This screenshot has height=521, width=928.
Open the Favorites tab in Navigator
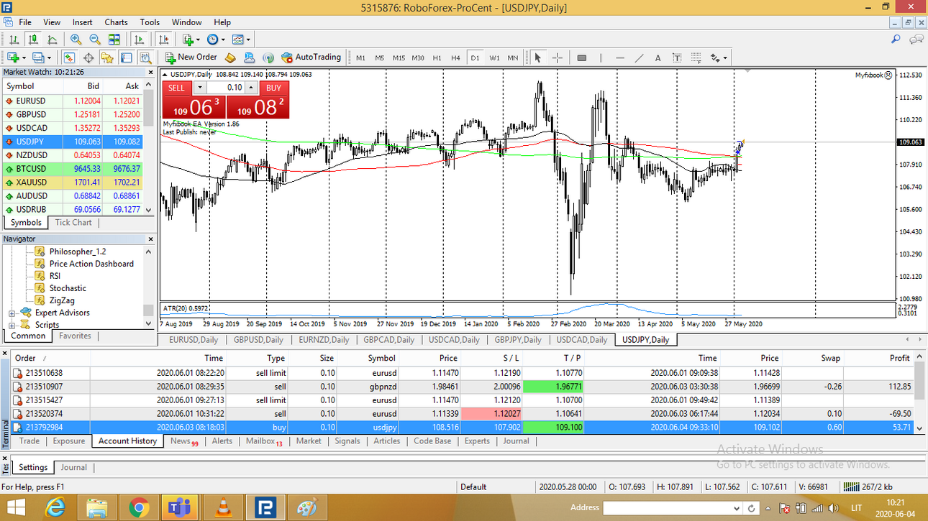[75, 336]
